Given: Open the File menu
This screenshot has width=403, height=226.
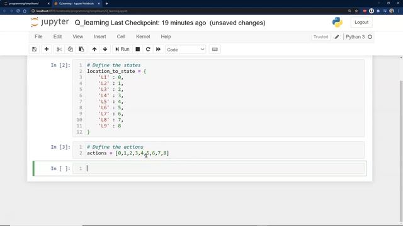Looking at the screenshot, I should point(38,36).
